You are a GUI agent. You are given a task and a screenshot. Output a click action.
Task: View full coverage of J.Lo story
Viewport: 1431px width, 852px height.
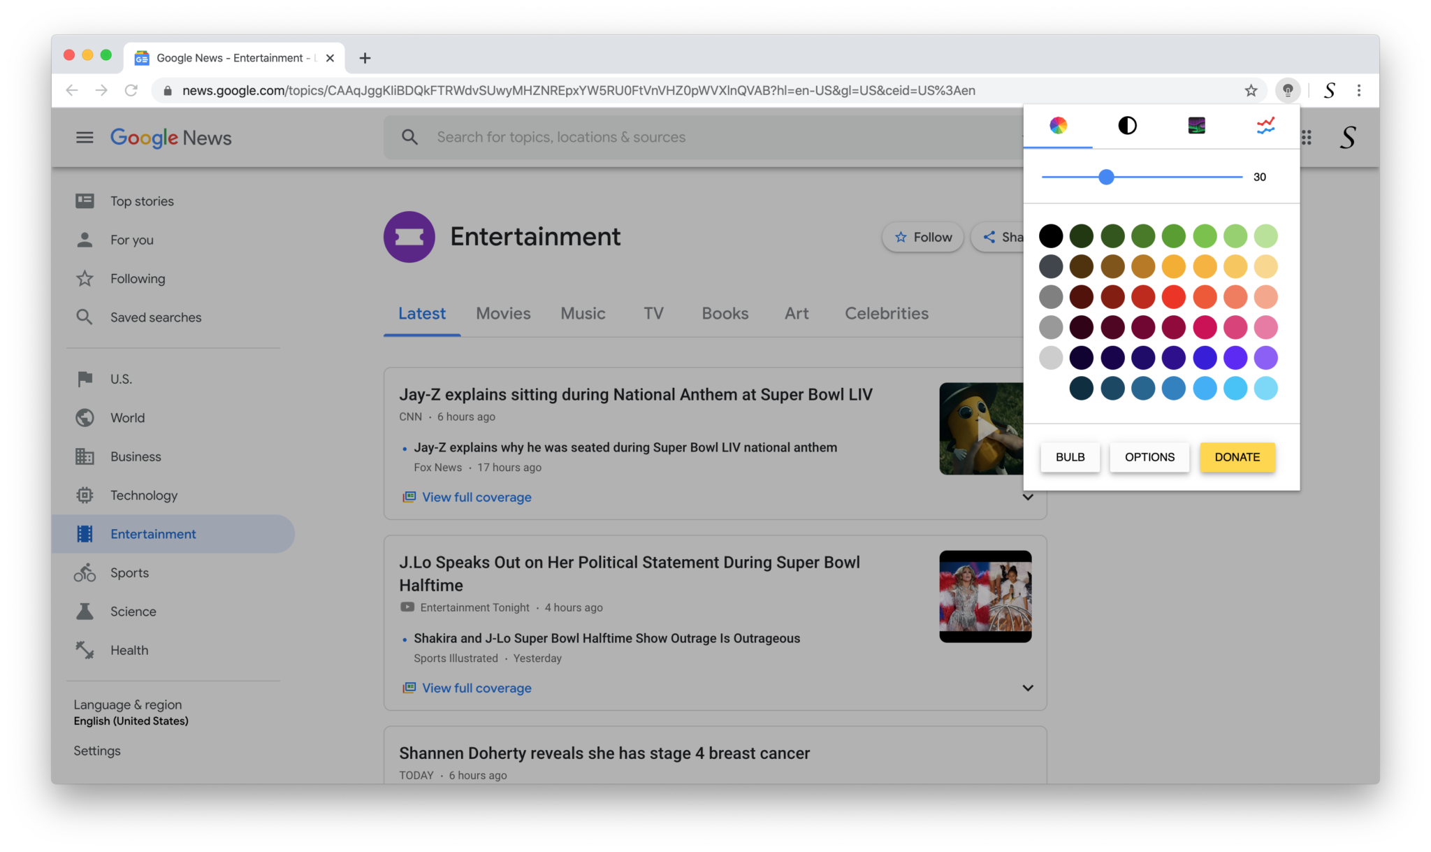tap(477, 688)
